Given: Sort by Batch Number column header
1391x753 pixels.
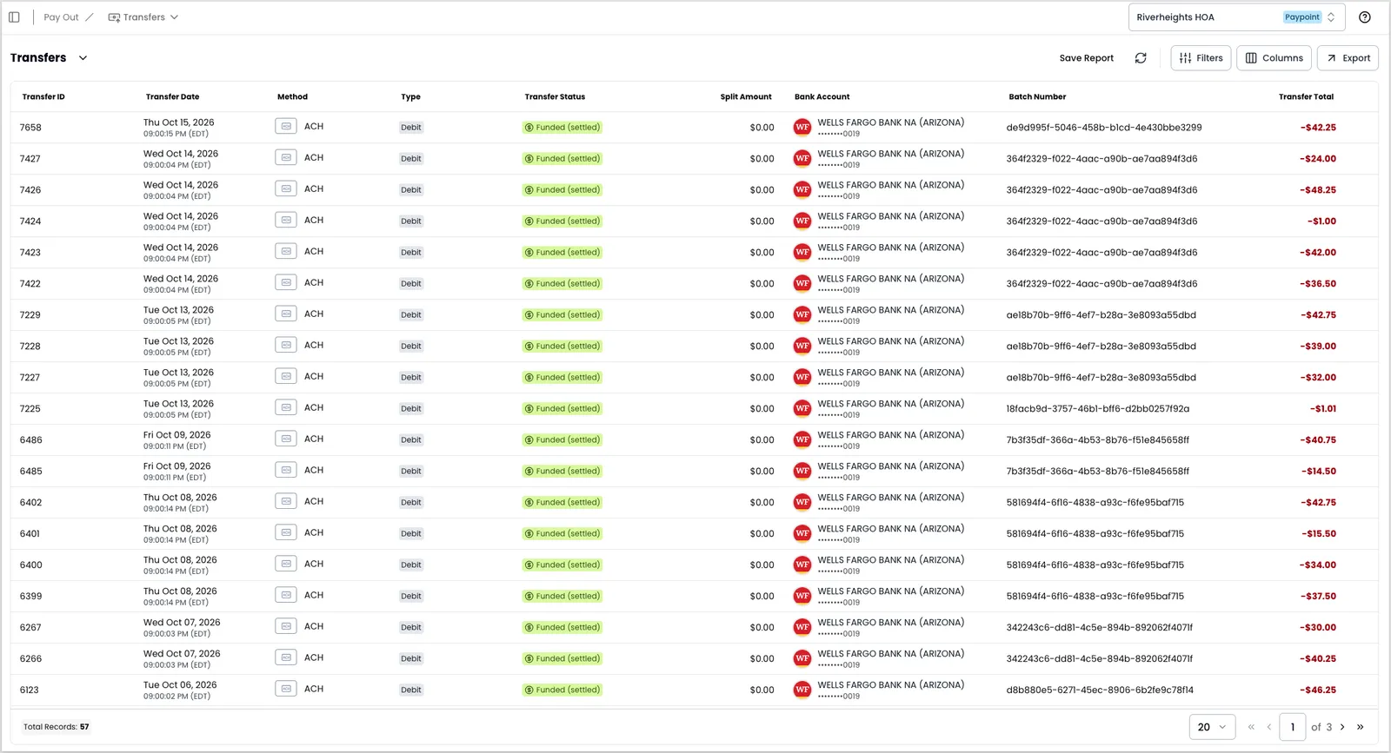Looking at the screenshot, I should (1037, 97).
